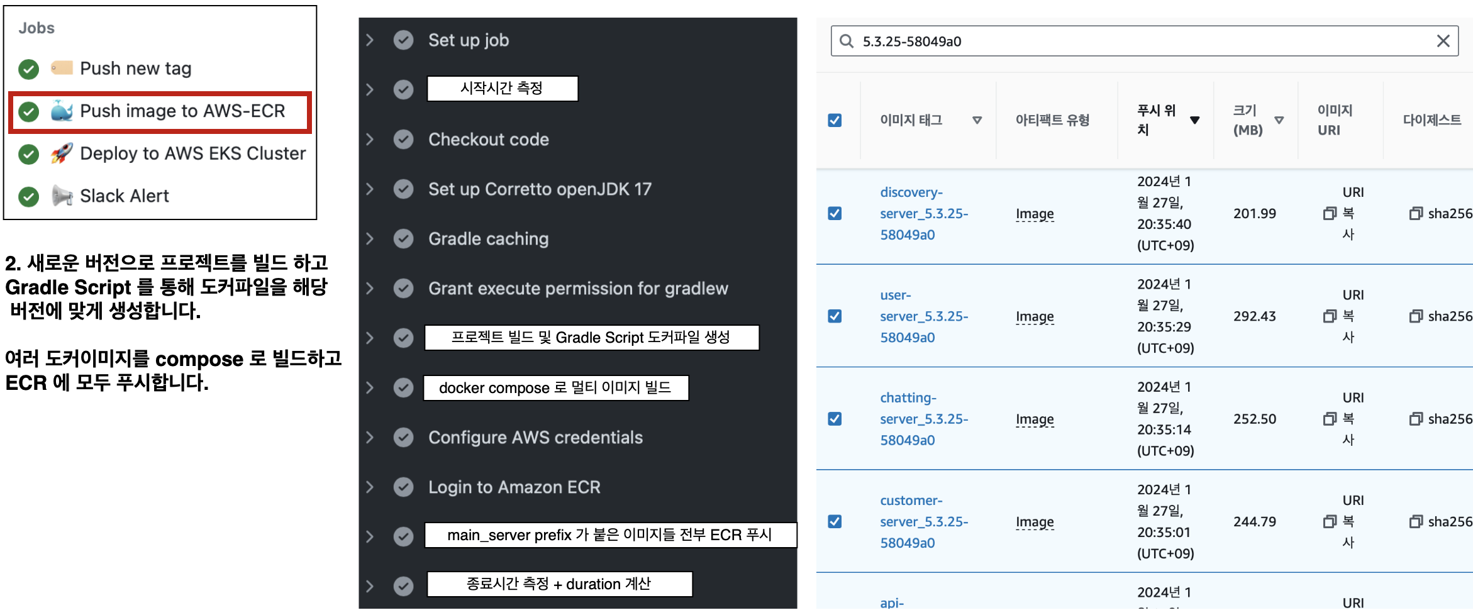Screen dimensions: 1473x615
Task: Open the Slack Alert job
Action: tap(125, 196)
